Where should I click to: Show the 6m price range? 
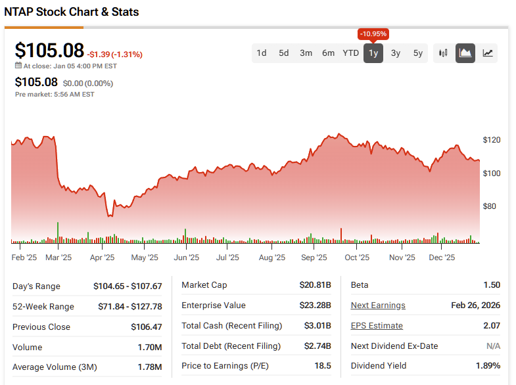coord(329,53)
